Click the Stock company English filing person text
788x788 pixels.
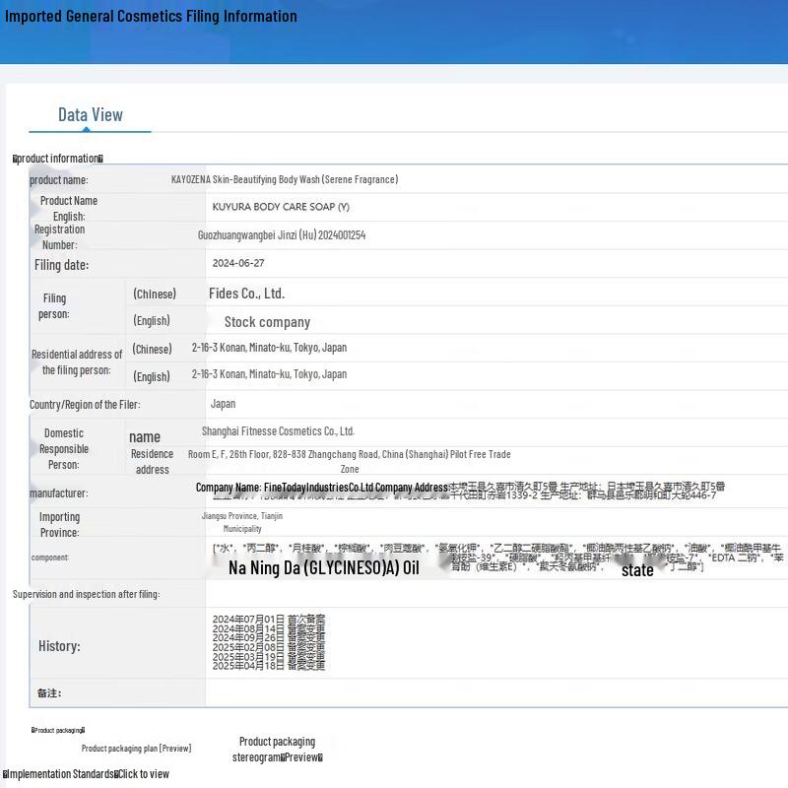pyautogui.click(x=267, y=322)
